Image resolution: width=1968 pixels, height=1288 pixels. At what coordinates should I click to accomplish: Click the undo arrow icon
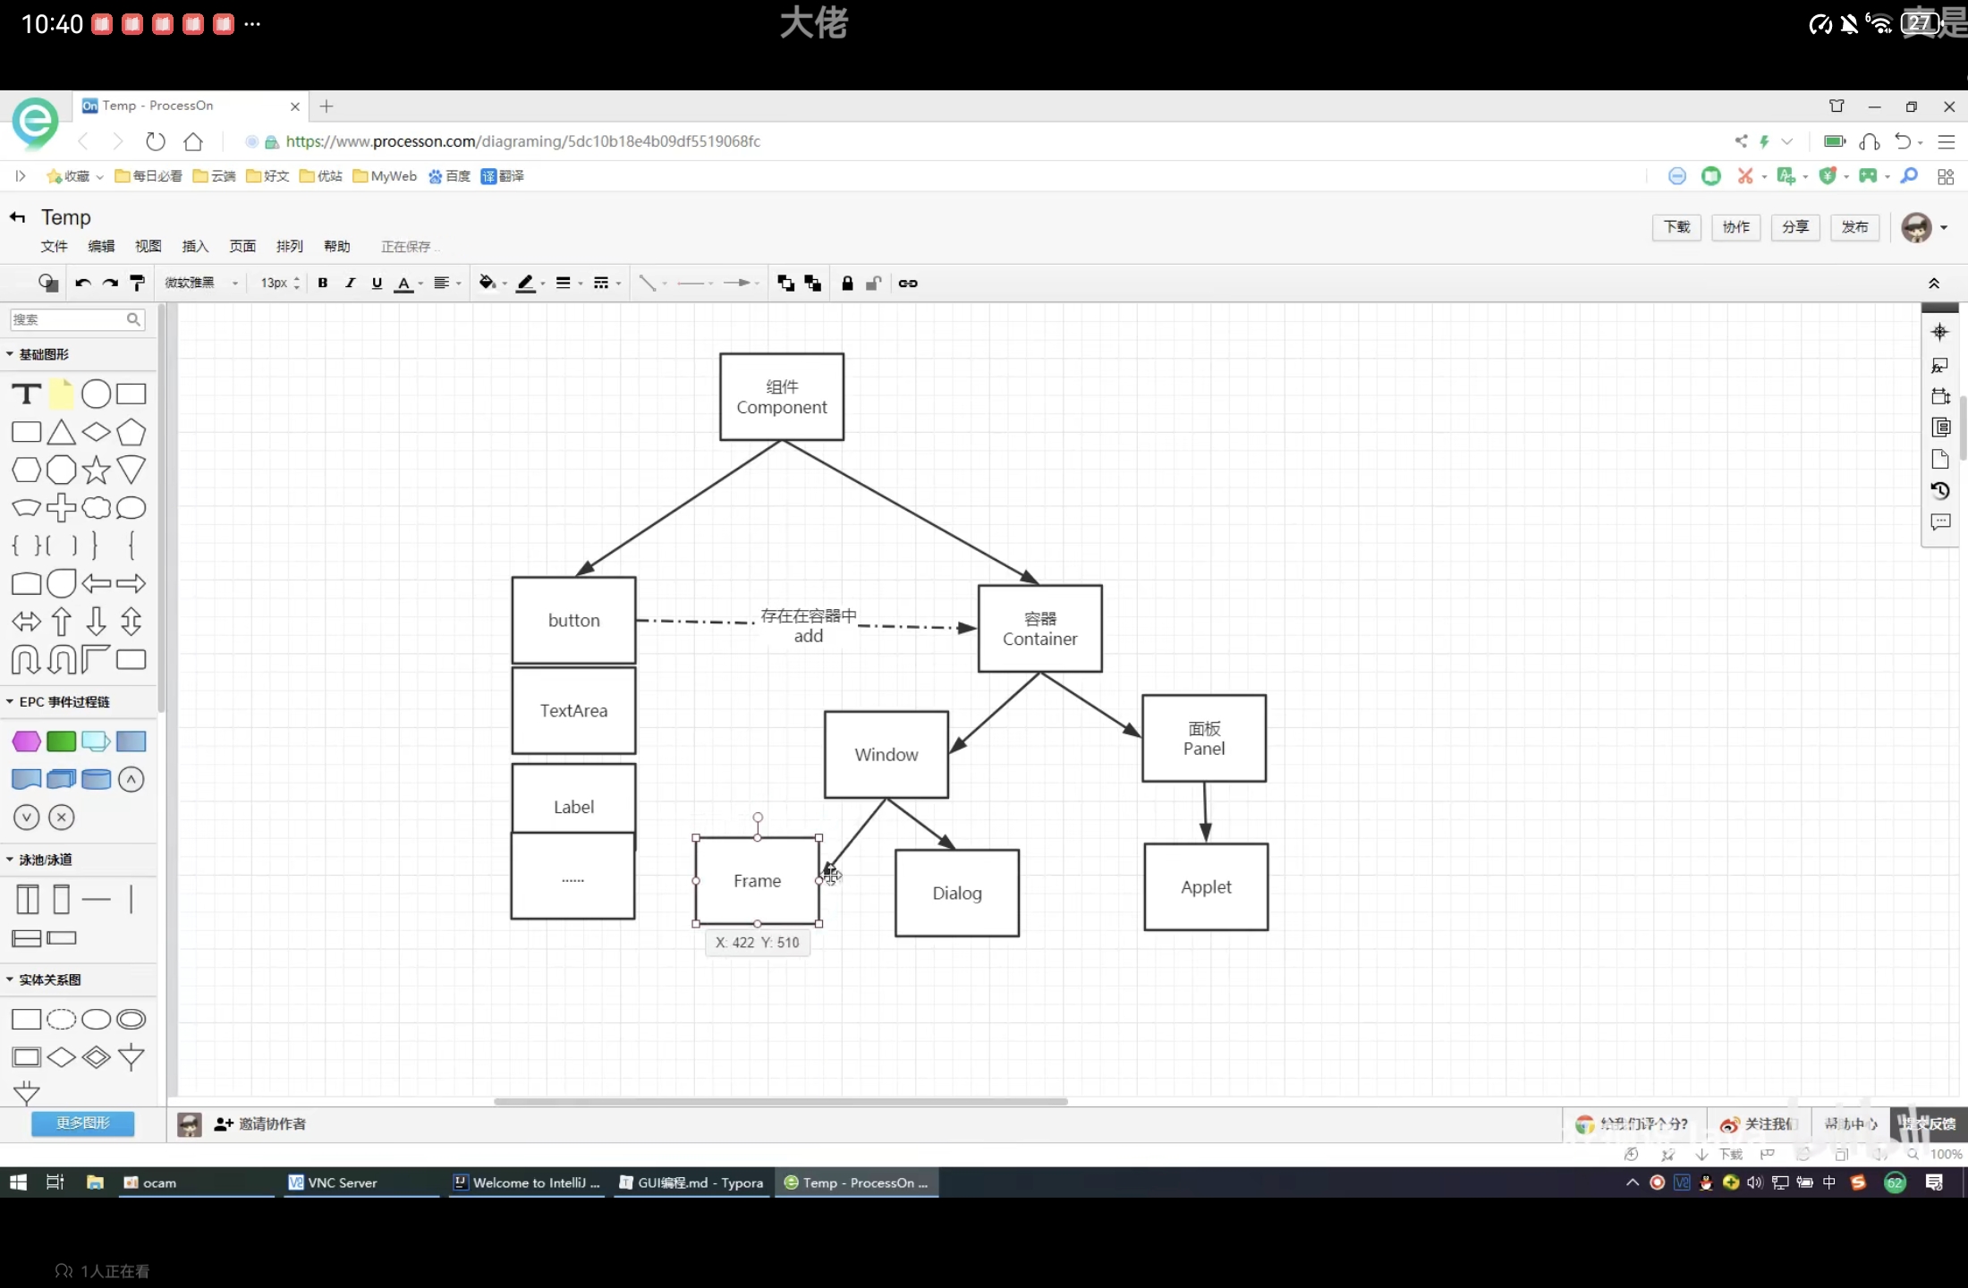(82, 283)
